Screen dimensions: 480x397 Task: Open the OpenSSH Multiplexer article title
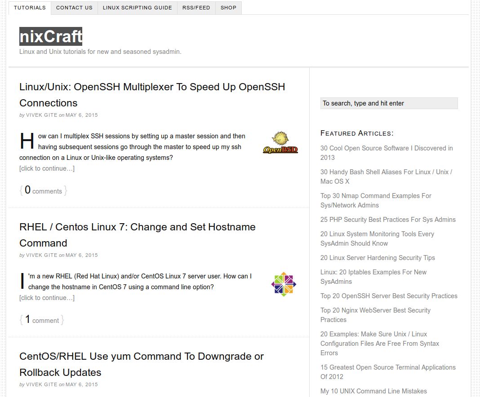click(x=152, y=95)
